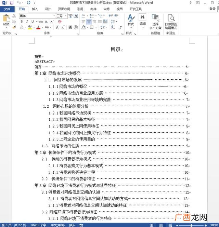219x227 pixels.
Task: Click the 100% zoom level button
Action: pos(215,225)
